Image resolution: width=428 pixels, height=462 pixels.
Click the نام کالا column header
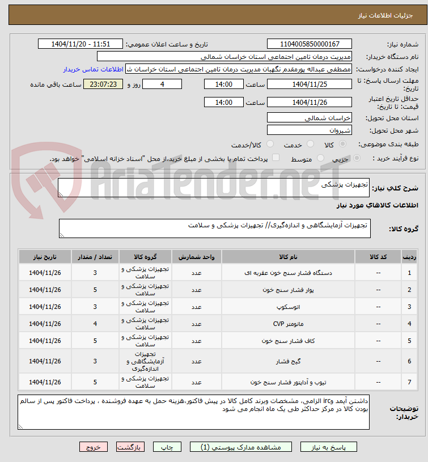288,257
